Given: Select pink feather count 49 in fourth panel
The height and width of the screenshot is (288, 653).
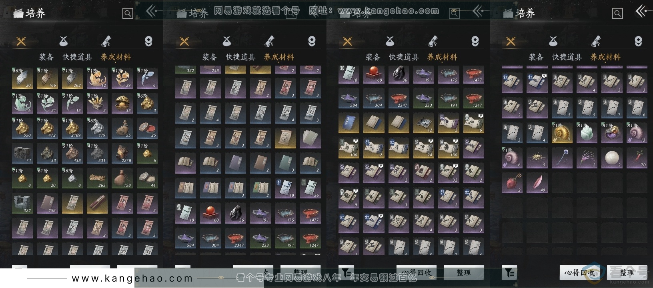Looking at the screenshot, I should click(x=537, y=182).
